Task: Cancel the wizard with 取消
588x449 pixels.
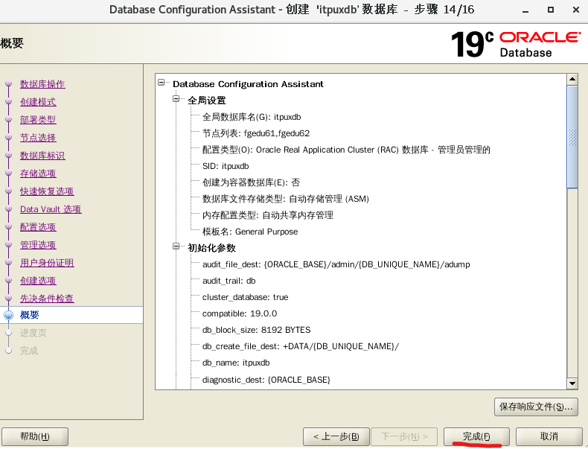Action: pyautogui.click(x=549, y=436)
